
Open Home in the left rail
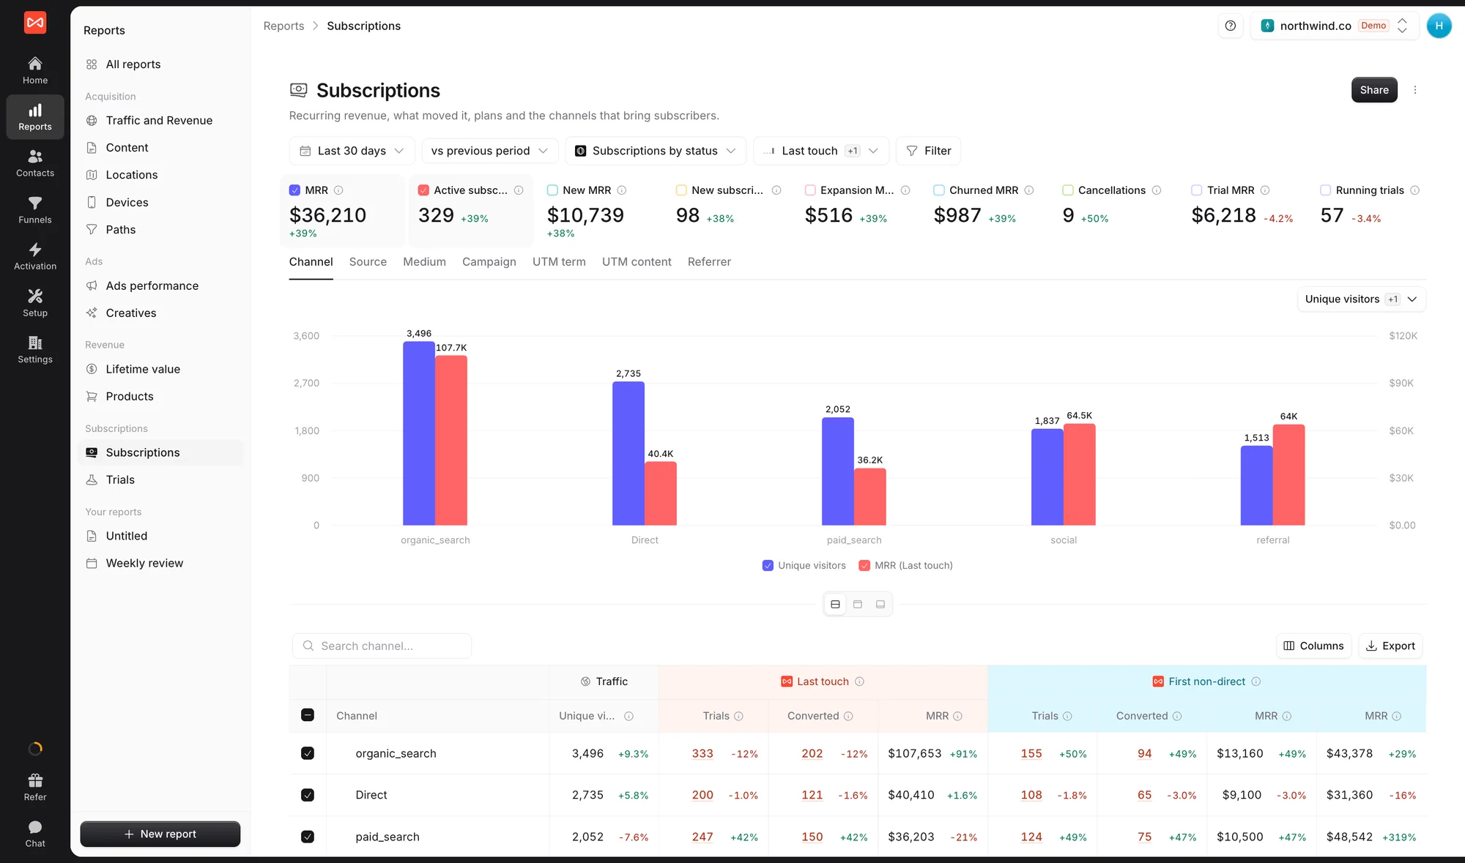(34, 70)
